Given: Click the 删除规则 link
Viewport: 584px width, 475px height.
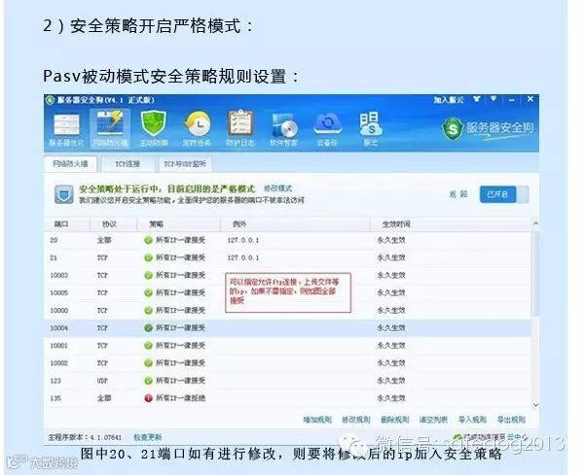Looking at the screenshot, I should tap(395, 420).
